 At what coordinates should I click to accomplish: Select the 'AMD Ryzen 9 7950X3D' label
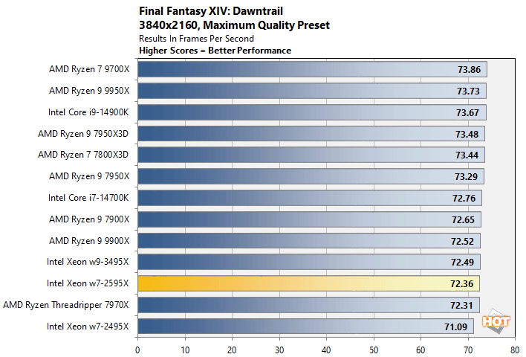pos(83,134)
